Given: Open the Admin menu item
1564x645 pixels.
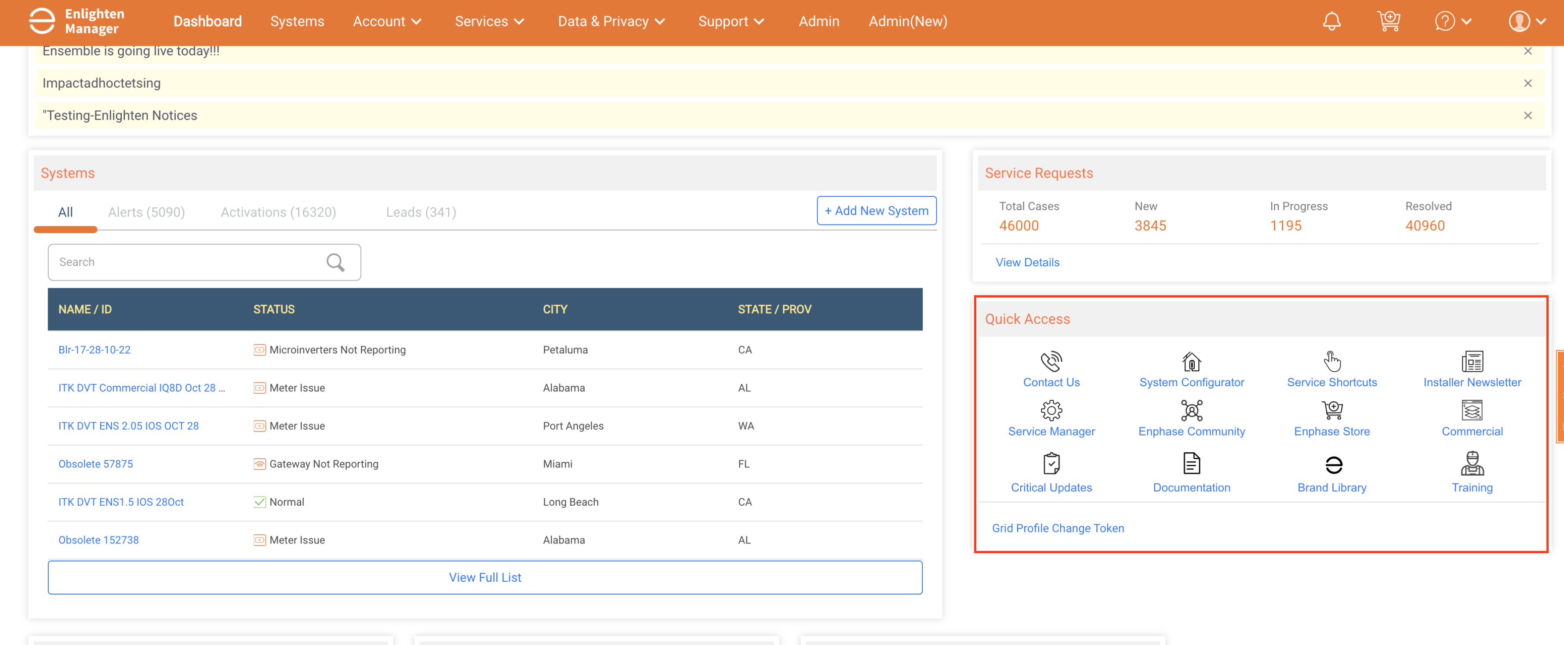Looking at the screenshot, I should tap(818, 21).
